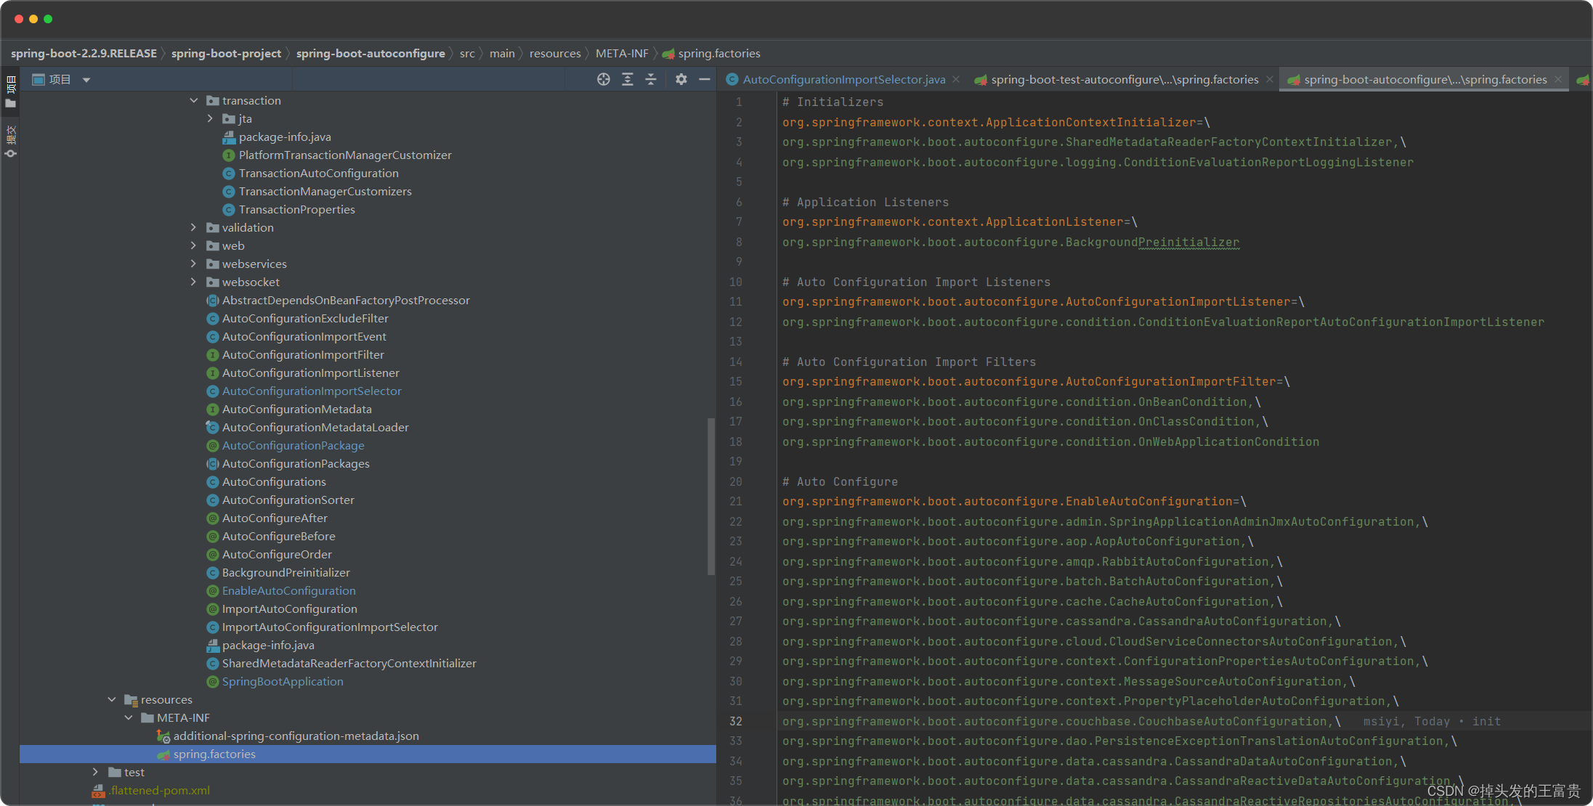Close AutoConfigurationImportSelector.java tab
The width and height of the screenshot is (1593, 806).
[x=956, y=80]
